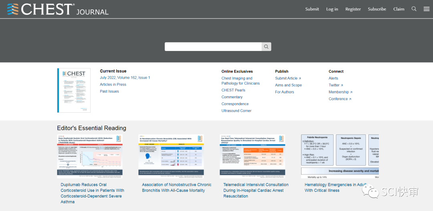Open the Febrile Neutropenia infographic thumbnail

340,156
